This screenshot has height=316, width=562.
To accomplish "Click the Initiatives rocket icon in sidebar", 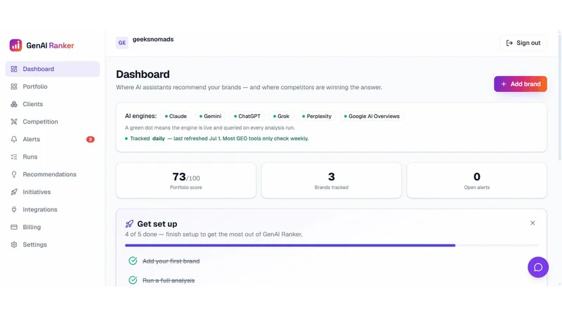I will [14, 192].
